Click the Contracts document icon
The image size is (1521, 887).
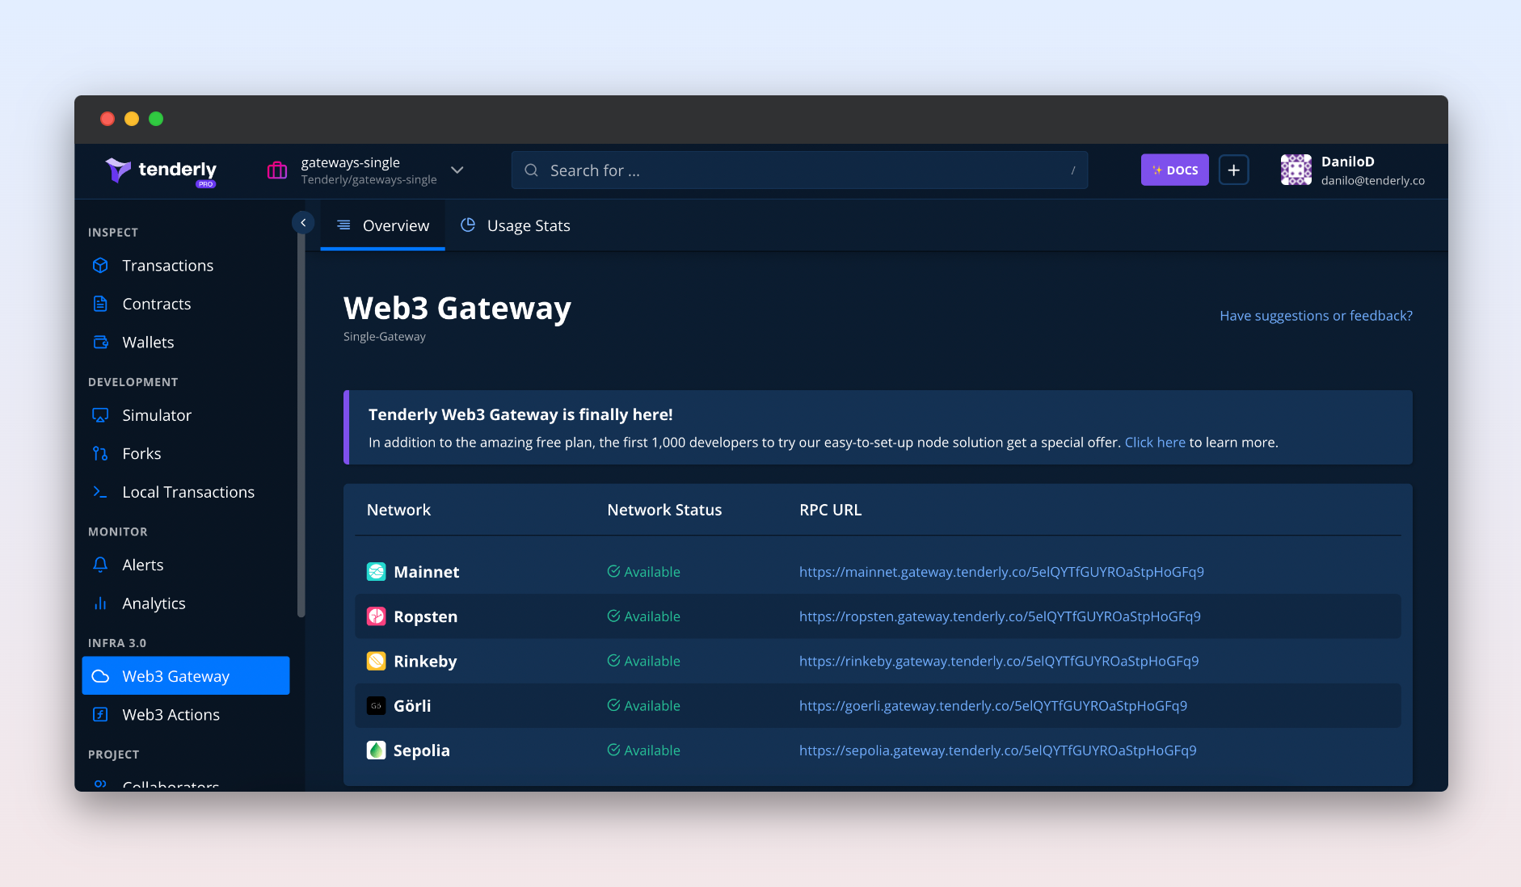click(x=100, y=304)
